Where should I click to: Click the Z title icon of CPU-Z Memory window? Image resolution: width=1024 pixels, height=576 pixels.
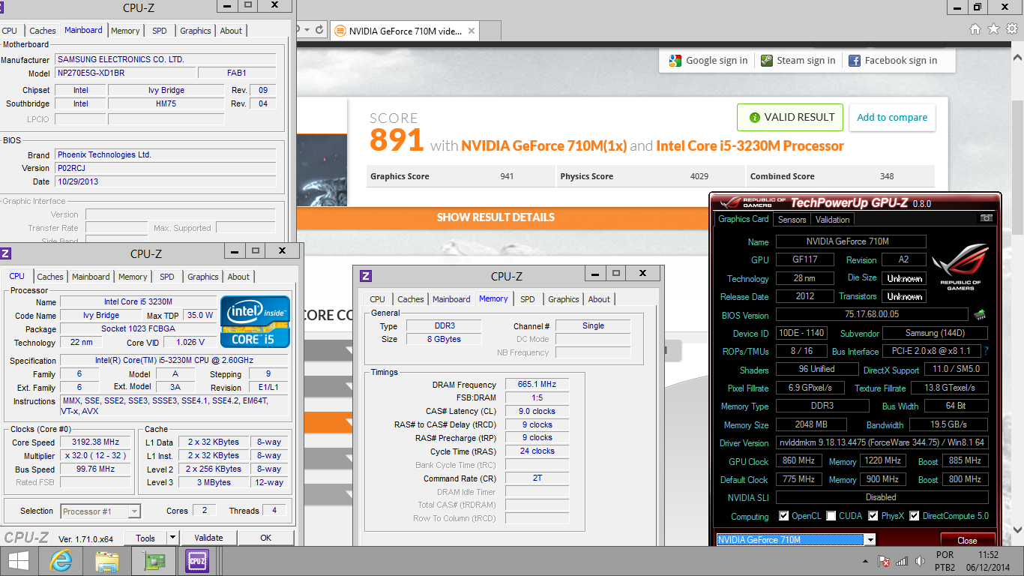pyautogui.click(x=366, y=276)
